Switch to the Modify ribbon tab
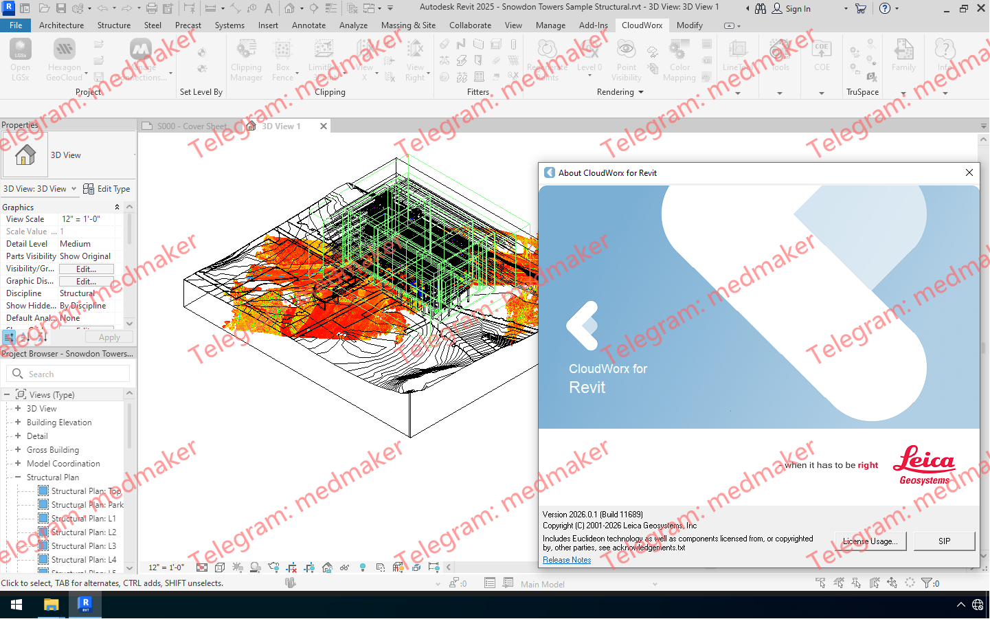 tap(690, 25)
